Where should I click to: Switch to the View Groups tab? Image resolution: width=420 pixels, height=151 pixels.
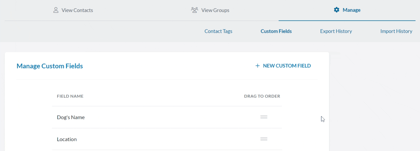click(215, 10)
